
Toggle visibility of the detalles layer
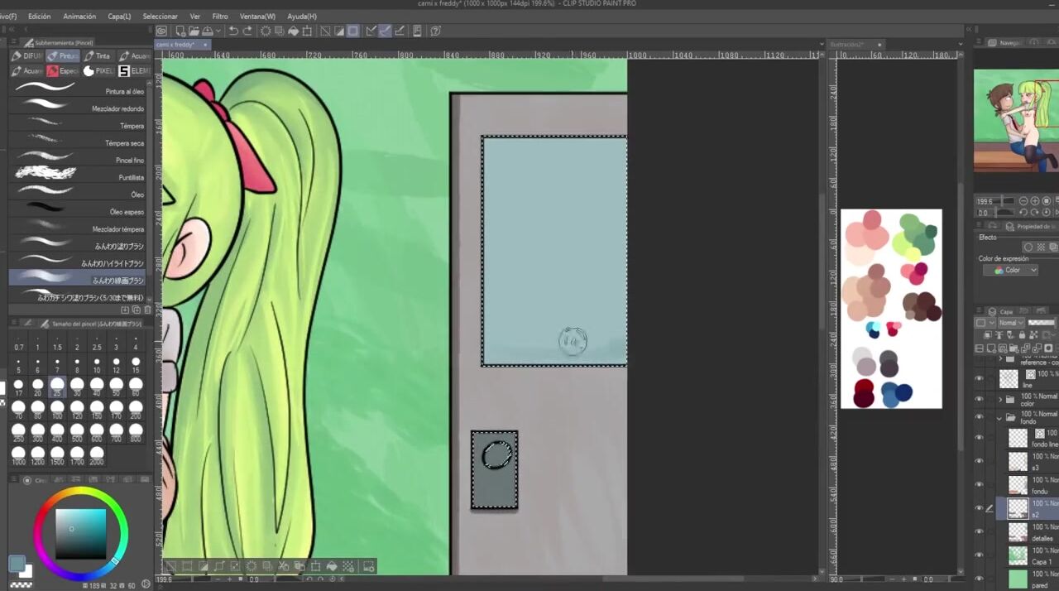pos(980,531)
